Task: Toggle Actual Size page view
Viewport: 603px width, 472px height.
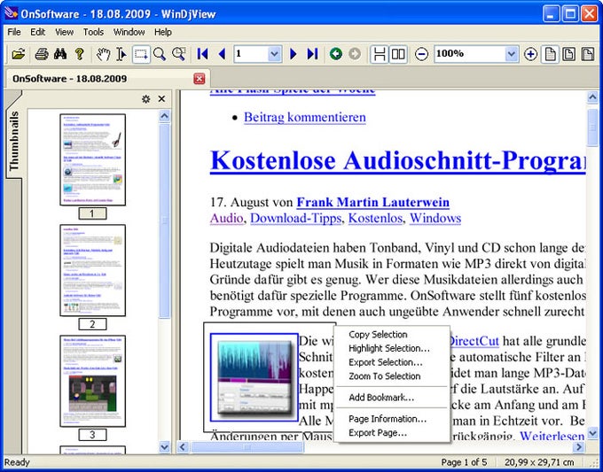Action: (551, 54)
